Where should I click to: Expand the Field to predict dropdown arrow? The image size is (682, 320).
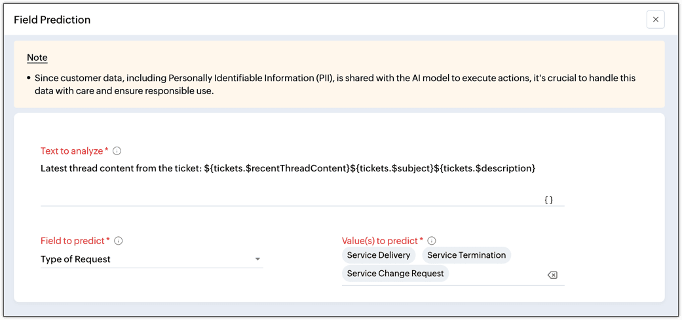[258, 259]
